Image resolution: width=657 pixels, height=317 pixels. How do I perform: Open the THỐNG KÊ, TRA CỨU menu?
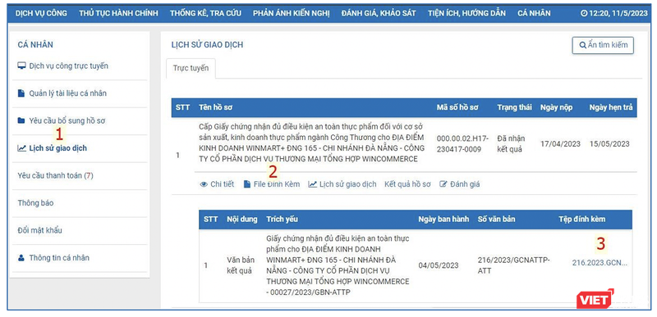(x=205, y=13)
